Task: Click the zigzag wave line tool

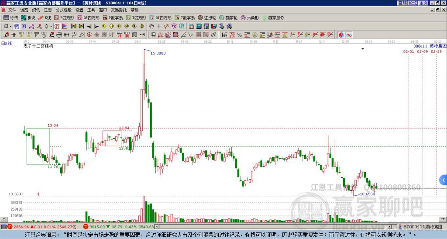Action: pos(190,35)
